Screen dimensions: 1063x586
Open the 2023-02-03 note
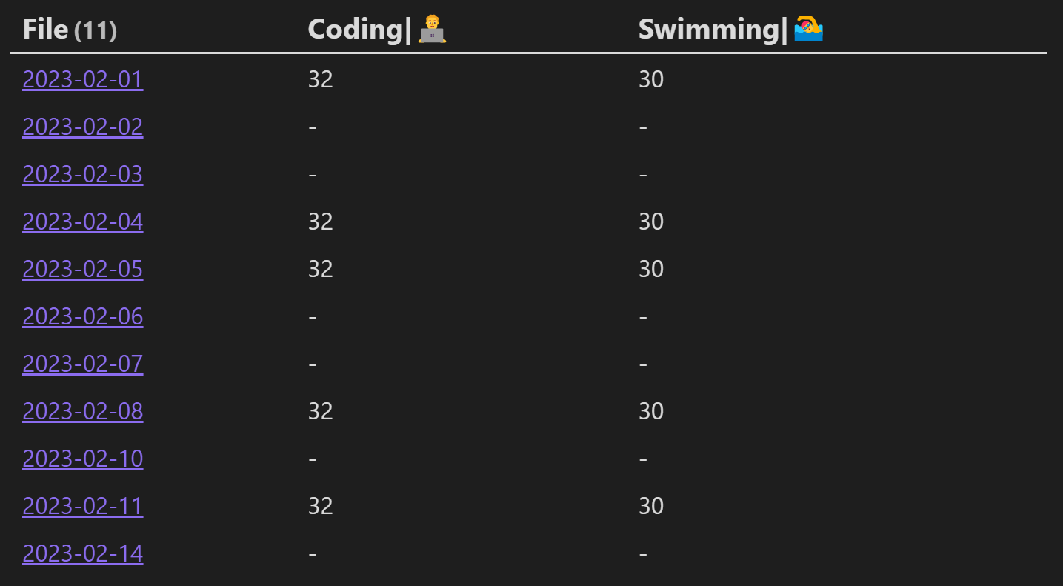[x=82, y=174]
